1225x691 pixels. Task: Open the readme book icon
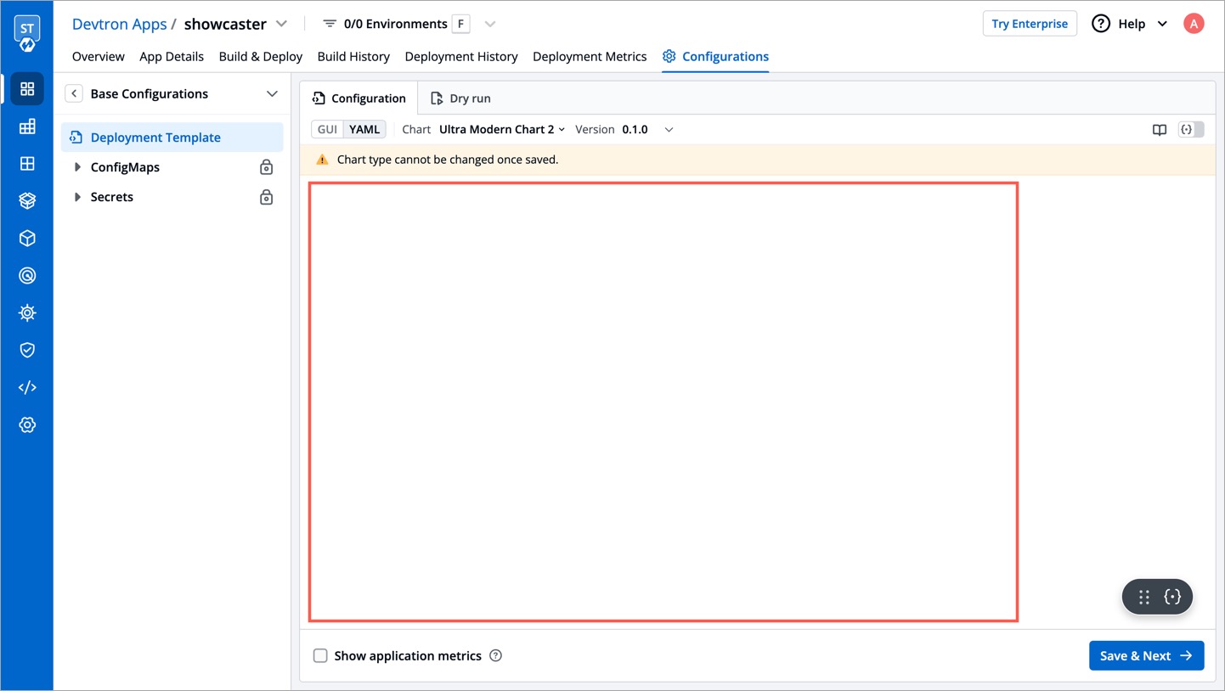click(1159, 130)
